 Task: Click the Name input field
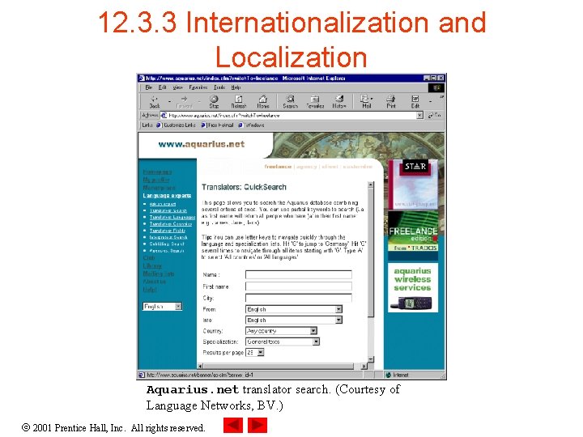click(299, 274)
